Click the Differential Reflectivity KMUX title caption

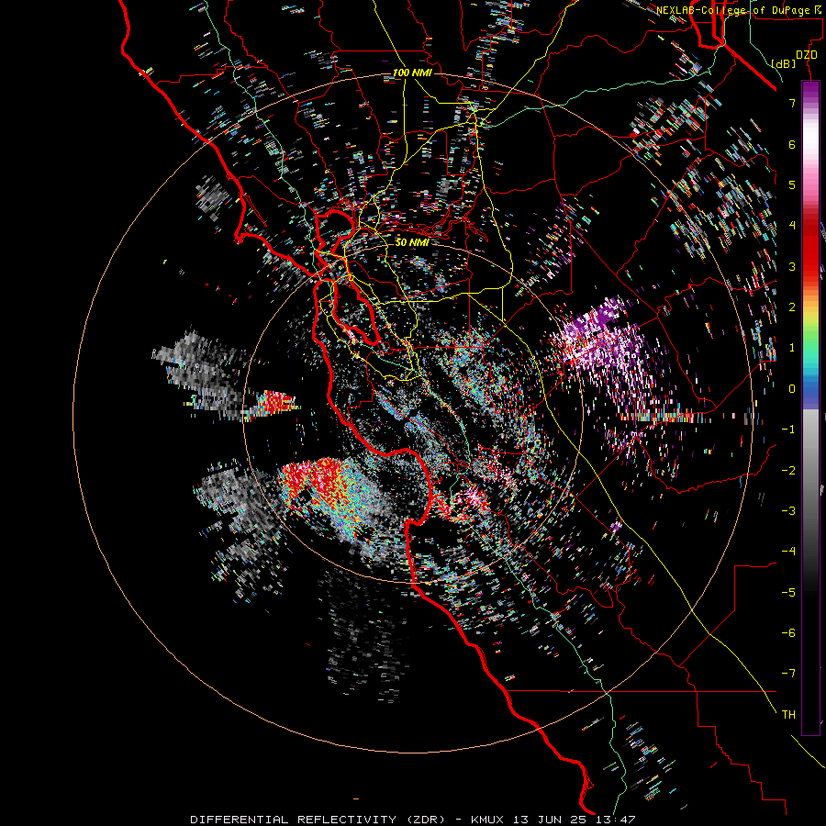[413, 820]
